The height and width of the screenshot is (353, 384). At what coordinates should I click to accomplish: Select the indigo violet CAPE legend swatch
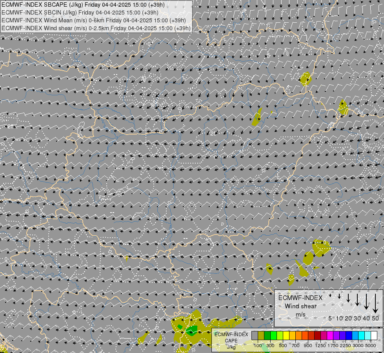[x=343, y=335]
